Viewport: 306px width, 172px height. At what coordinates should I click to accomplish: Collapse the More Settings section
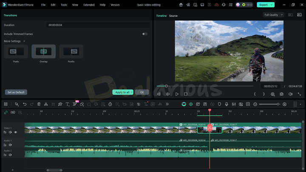coord(24,41)
